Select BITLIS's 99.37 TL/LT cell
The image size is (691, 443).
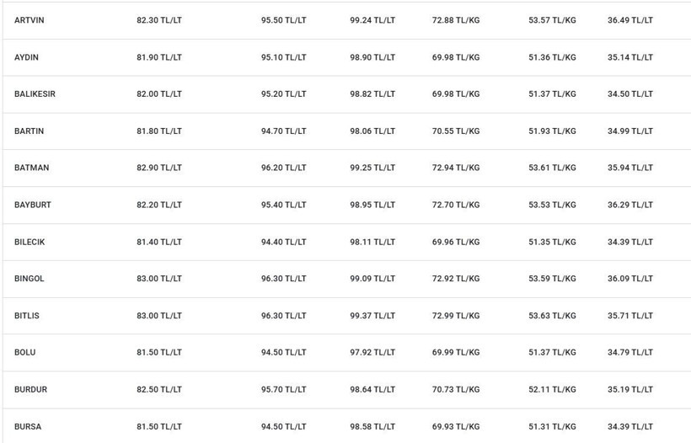pos(372,315)
